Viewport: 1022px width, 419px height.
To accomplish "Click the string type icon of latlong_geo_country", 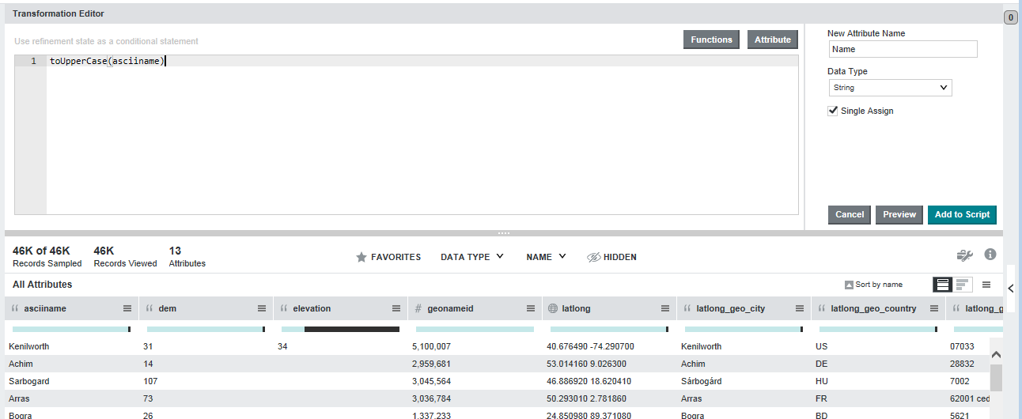I will click(x=823, y=308).
